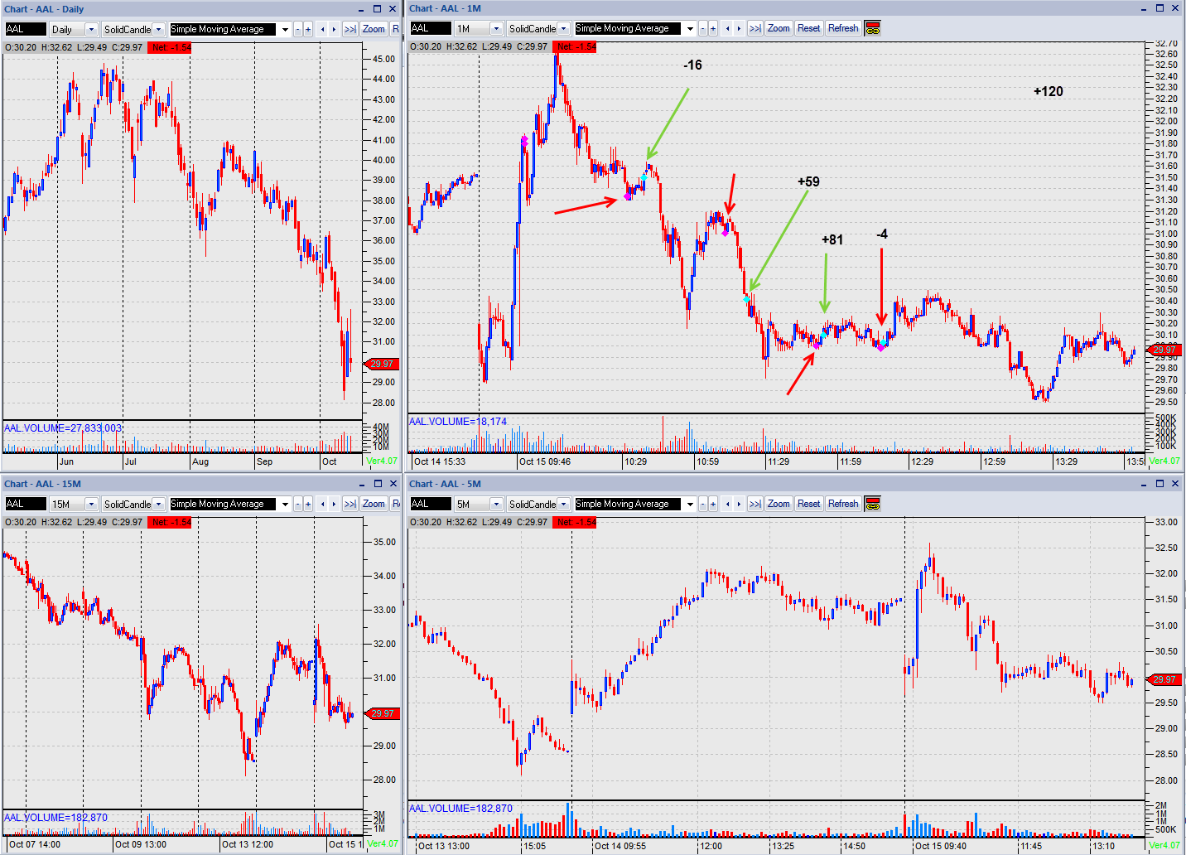Click the plus button in the 1M chart toolbar
This screenshot has height=855, width=1186.
713,28
